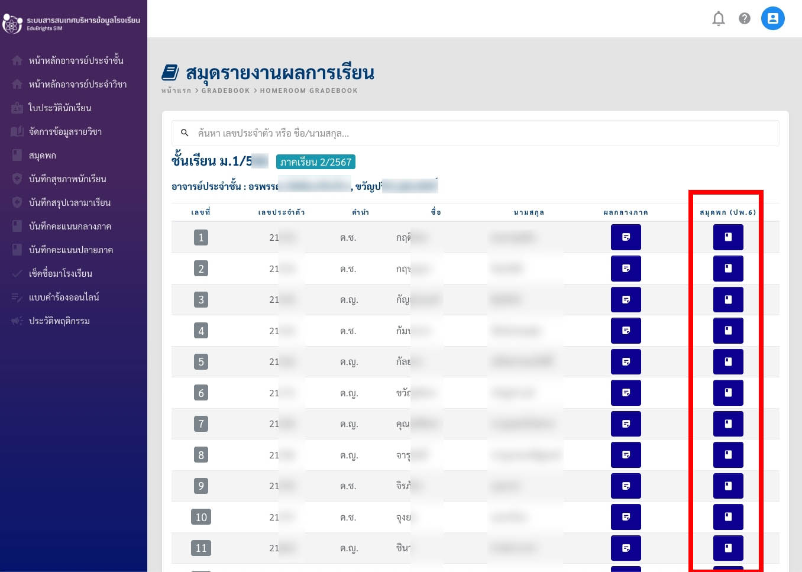
Task: Open notifications bell icon
Action: (x=718, y=19)
